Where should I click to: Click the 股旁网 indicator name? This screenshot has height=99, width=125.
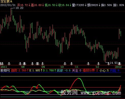(x=5, y=70)
